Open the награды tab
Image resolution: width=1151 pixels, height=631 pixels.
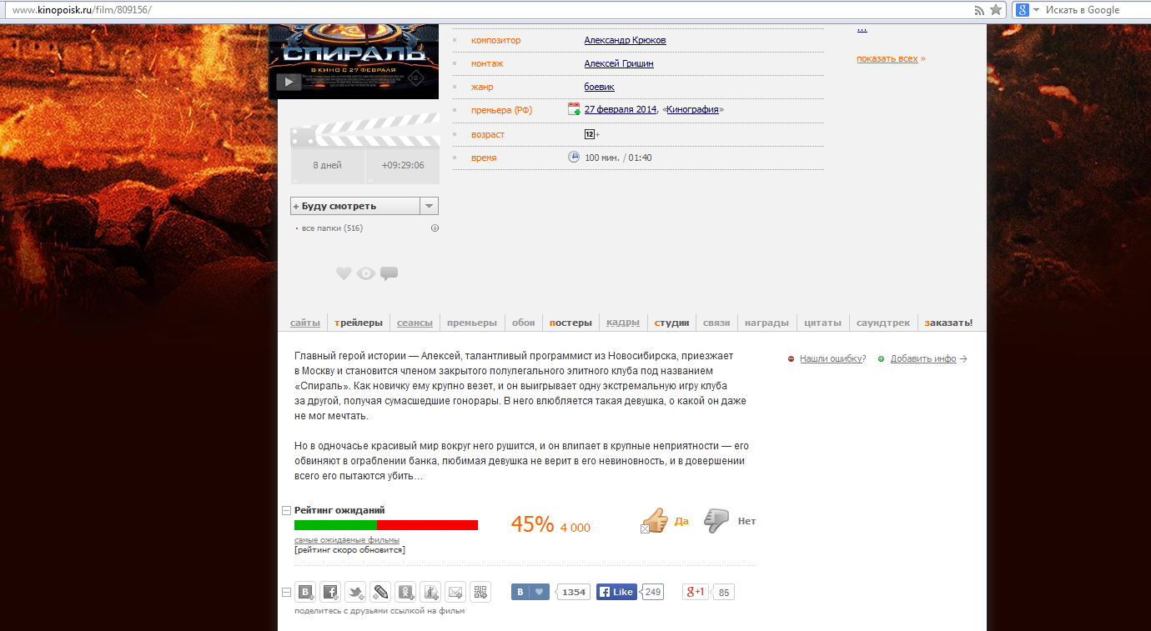(x=766, y=323)
